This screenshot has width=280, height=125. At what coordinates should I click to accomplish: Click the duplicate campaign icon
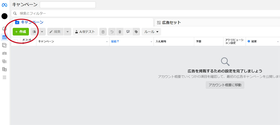(34, 32)
